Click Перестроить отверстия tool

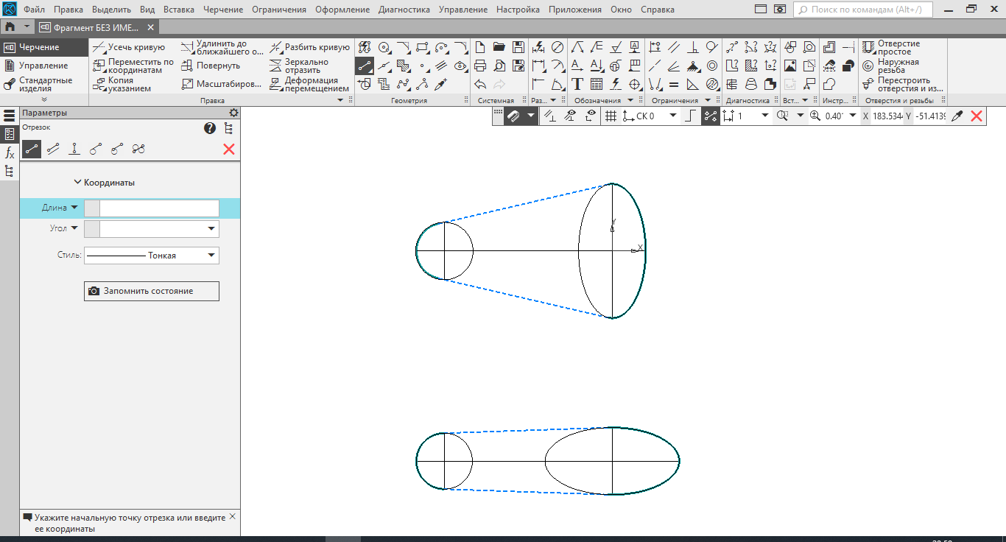point(903,84)
